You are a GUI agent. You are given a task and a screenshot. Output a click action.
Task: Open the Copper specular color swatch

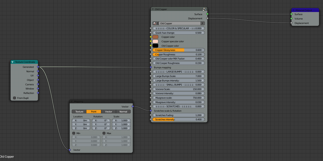click(155, 41)
